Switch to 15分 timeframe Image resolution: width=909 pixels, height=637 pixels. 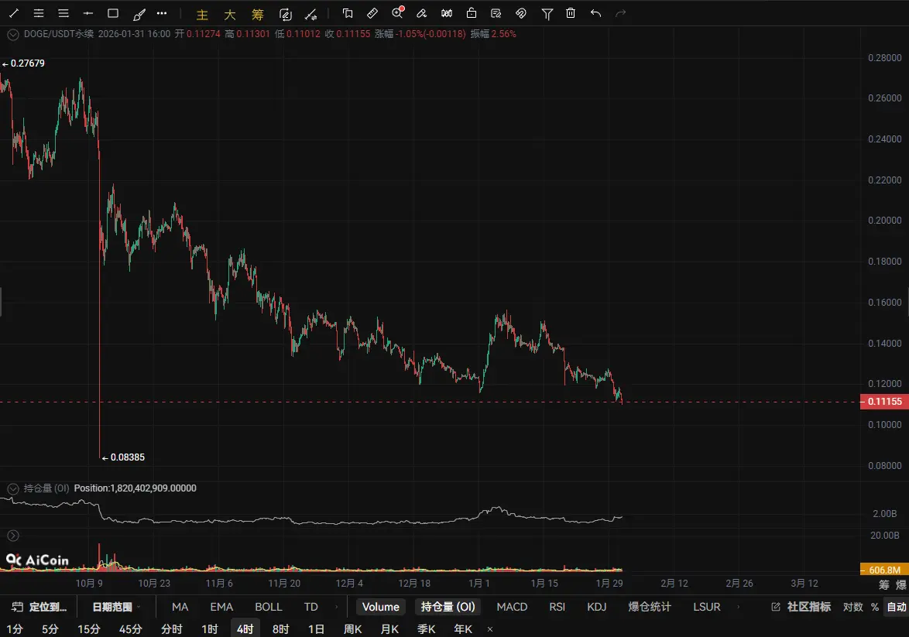(x=89, y=629)
